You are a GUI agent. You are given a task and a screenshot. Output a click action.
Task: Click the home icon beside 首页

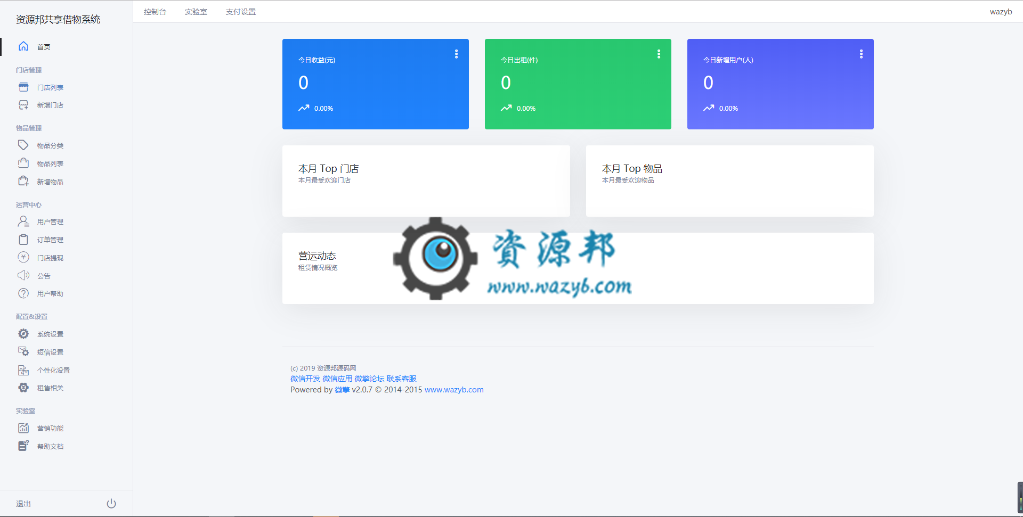click(x=23, y=46)
